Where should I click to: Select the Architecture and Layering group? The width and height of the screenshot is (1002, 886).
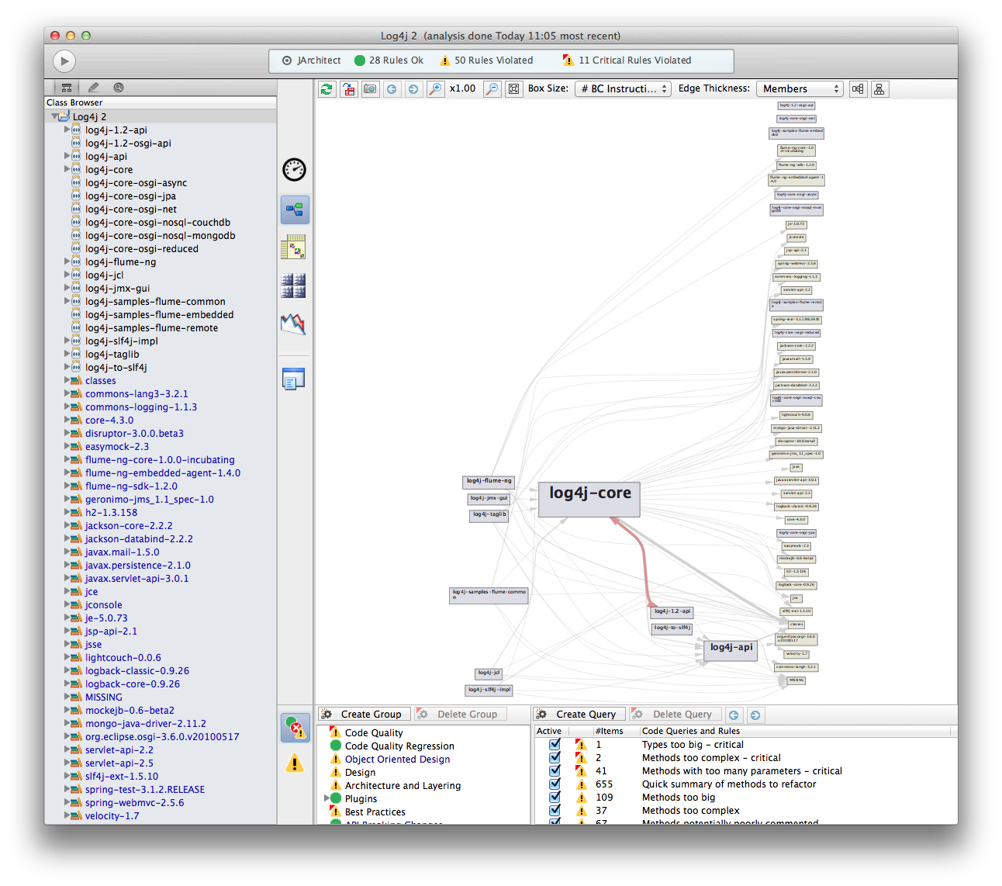click(403, 786)
